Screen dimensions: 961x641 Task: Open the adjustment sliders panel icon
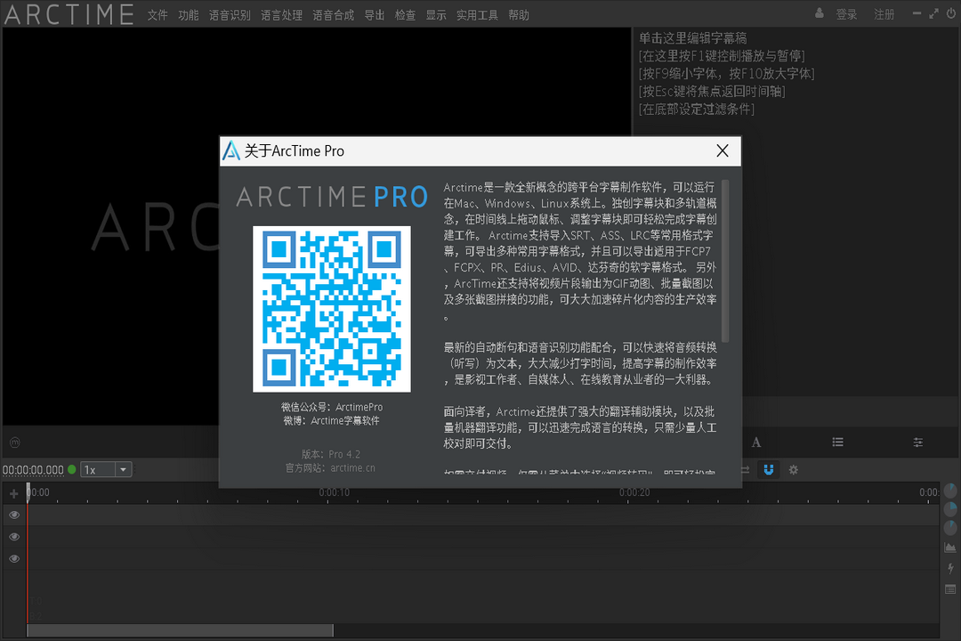tap(917, 442)
